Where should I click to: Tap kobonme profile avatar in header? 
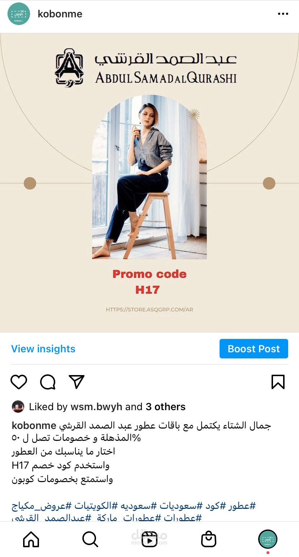tap(18, 14)
